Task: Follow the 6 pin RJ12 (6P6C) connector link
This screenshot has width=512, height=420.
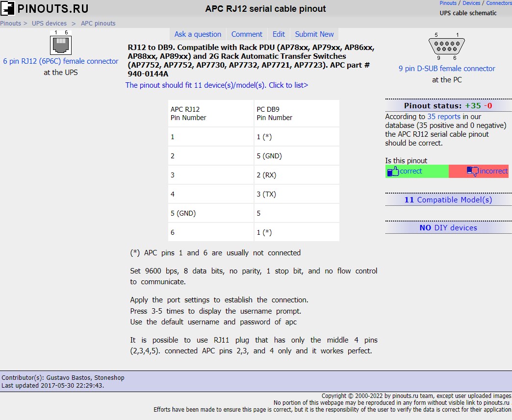Action: coord(61,61)
